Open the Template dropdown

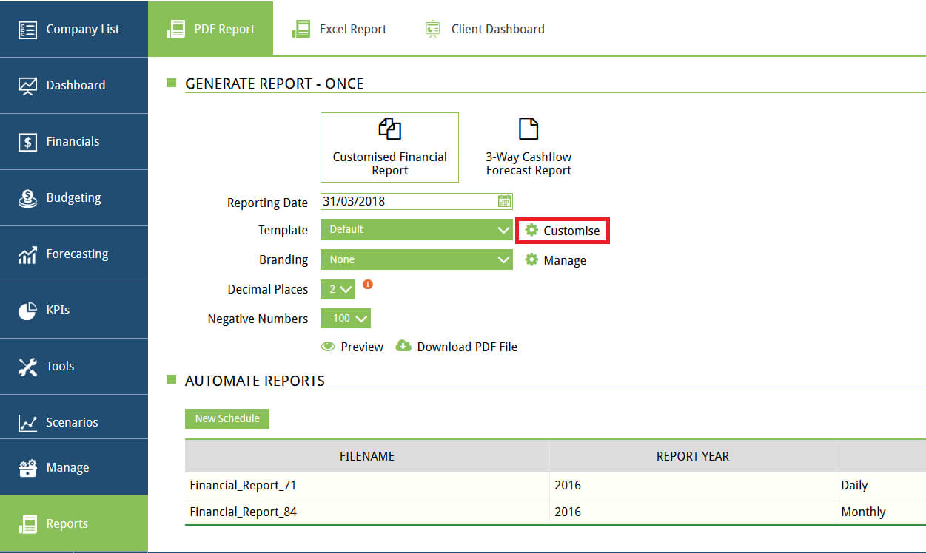(416, 230)
